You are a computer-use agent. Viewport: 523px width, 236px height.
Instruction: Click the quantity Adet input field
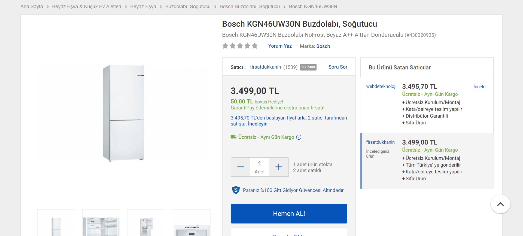pyautogui.click(x=260, y=167)
